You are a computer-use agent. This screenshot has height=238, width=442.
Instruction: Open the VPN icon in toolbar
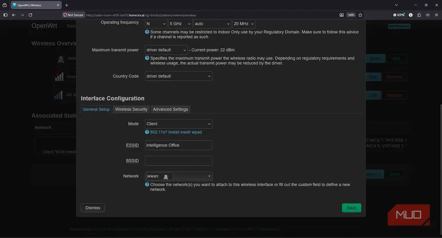click(x=399, y=15)
